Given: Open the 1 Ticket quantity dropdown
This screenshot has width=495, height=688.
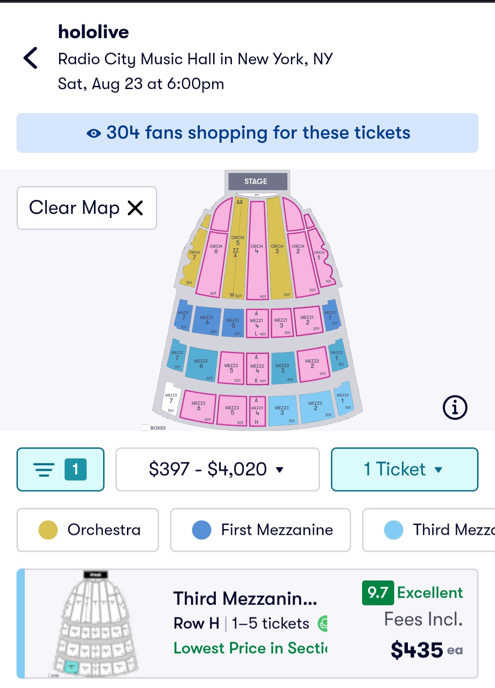Looking at the screenshot, I should [404, 469].
